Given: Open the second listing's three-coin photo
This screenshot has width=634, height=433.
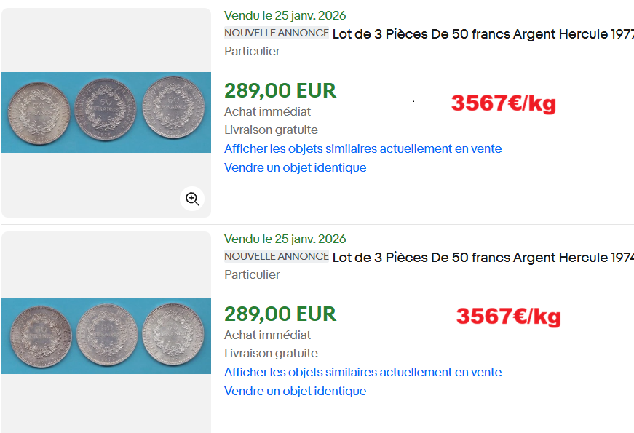Looking at the screenshot, I should (106, 335).
